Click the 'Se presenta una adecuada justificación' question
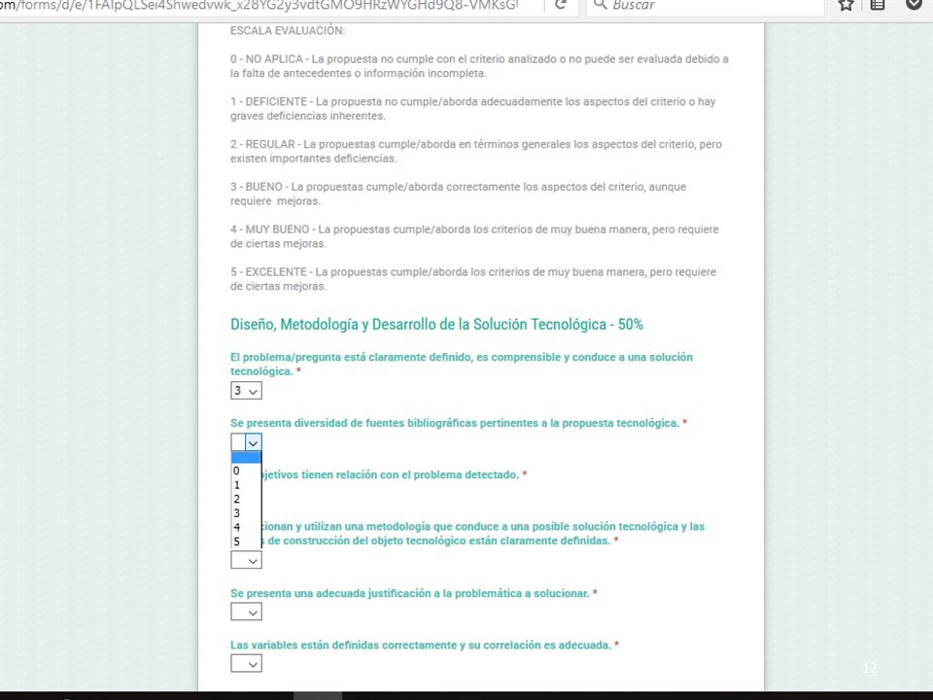Image resolution: width=933 pixels, height=700 pixels. tap(414, 593)
